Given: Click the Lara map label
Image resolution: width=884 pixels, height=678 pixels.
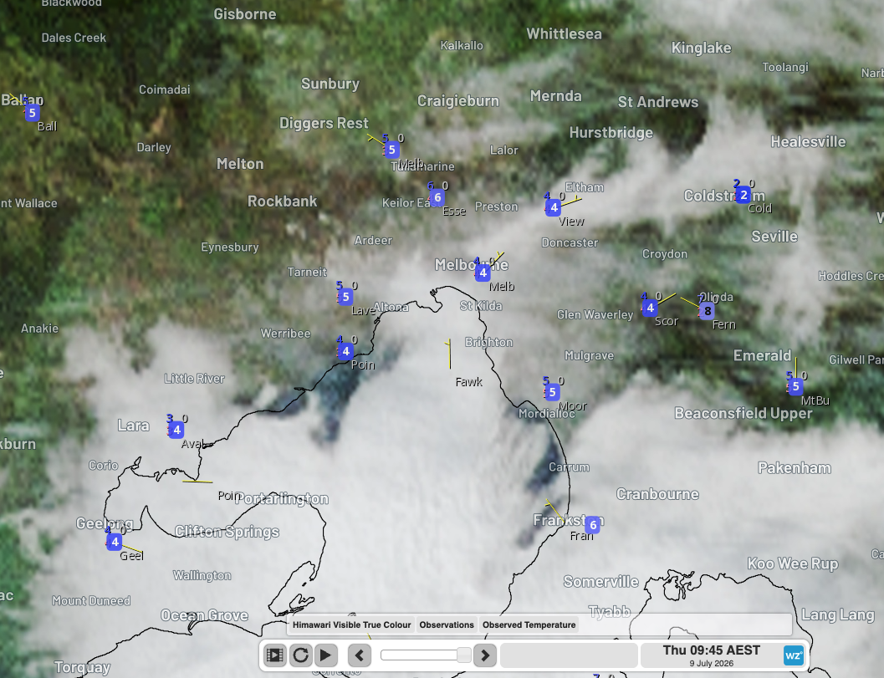Looking at the screenshot, I should click(x=133, y=426).
